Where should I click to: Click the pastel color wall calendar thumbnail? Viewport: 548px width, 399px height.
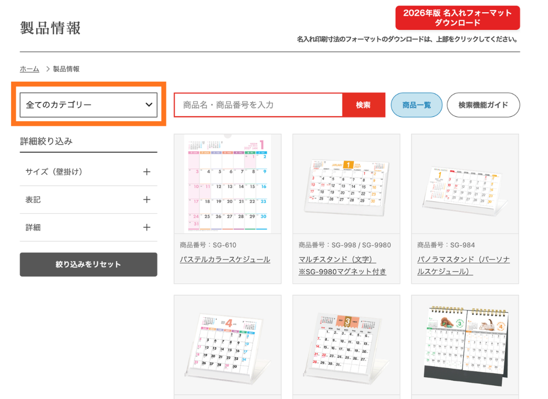point(227,184)
